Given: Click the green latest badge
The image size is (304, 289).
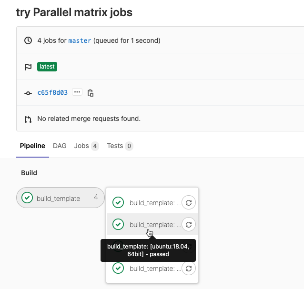Looking at the screenshot, I should coord(47,67).
